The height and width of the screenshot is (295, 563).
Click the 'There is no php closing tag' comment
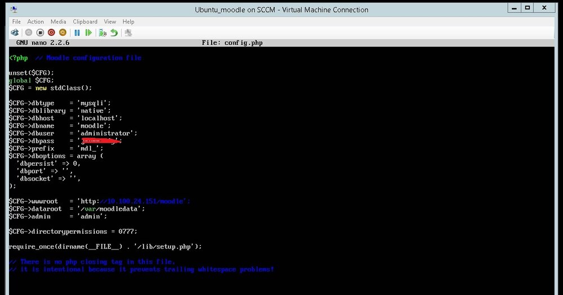92,262
